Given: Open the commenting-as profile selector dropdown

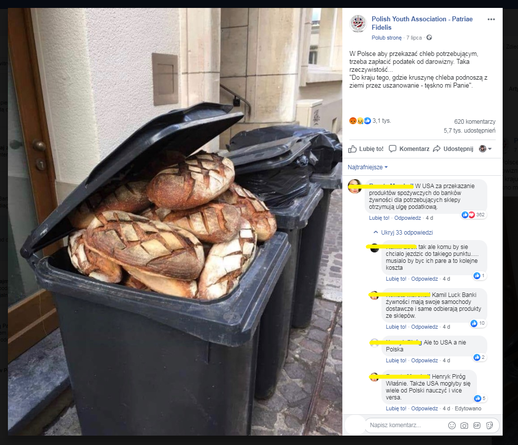Looking at the screenshot, I should click(485, 149).
